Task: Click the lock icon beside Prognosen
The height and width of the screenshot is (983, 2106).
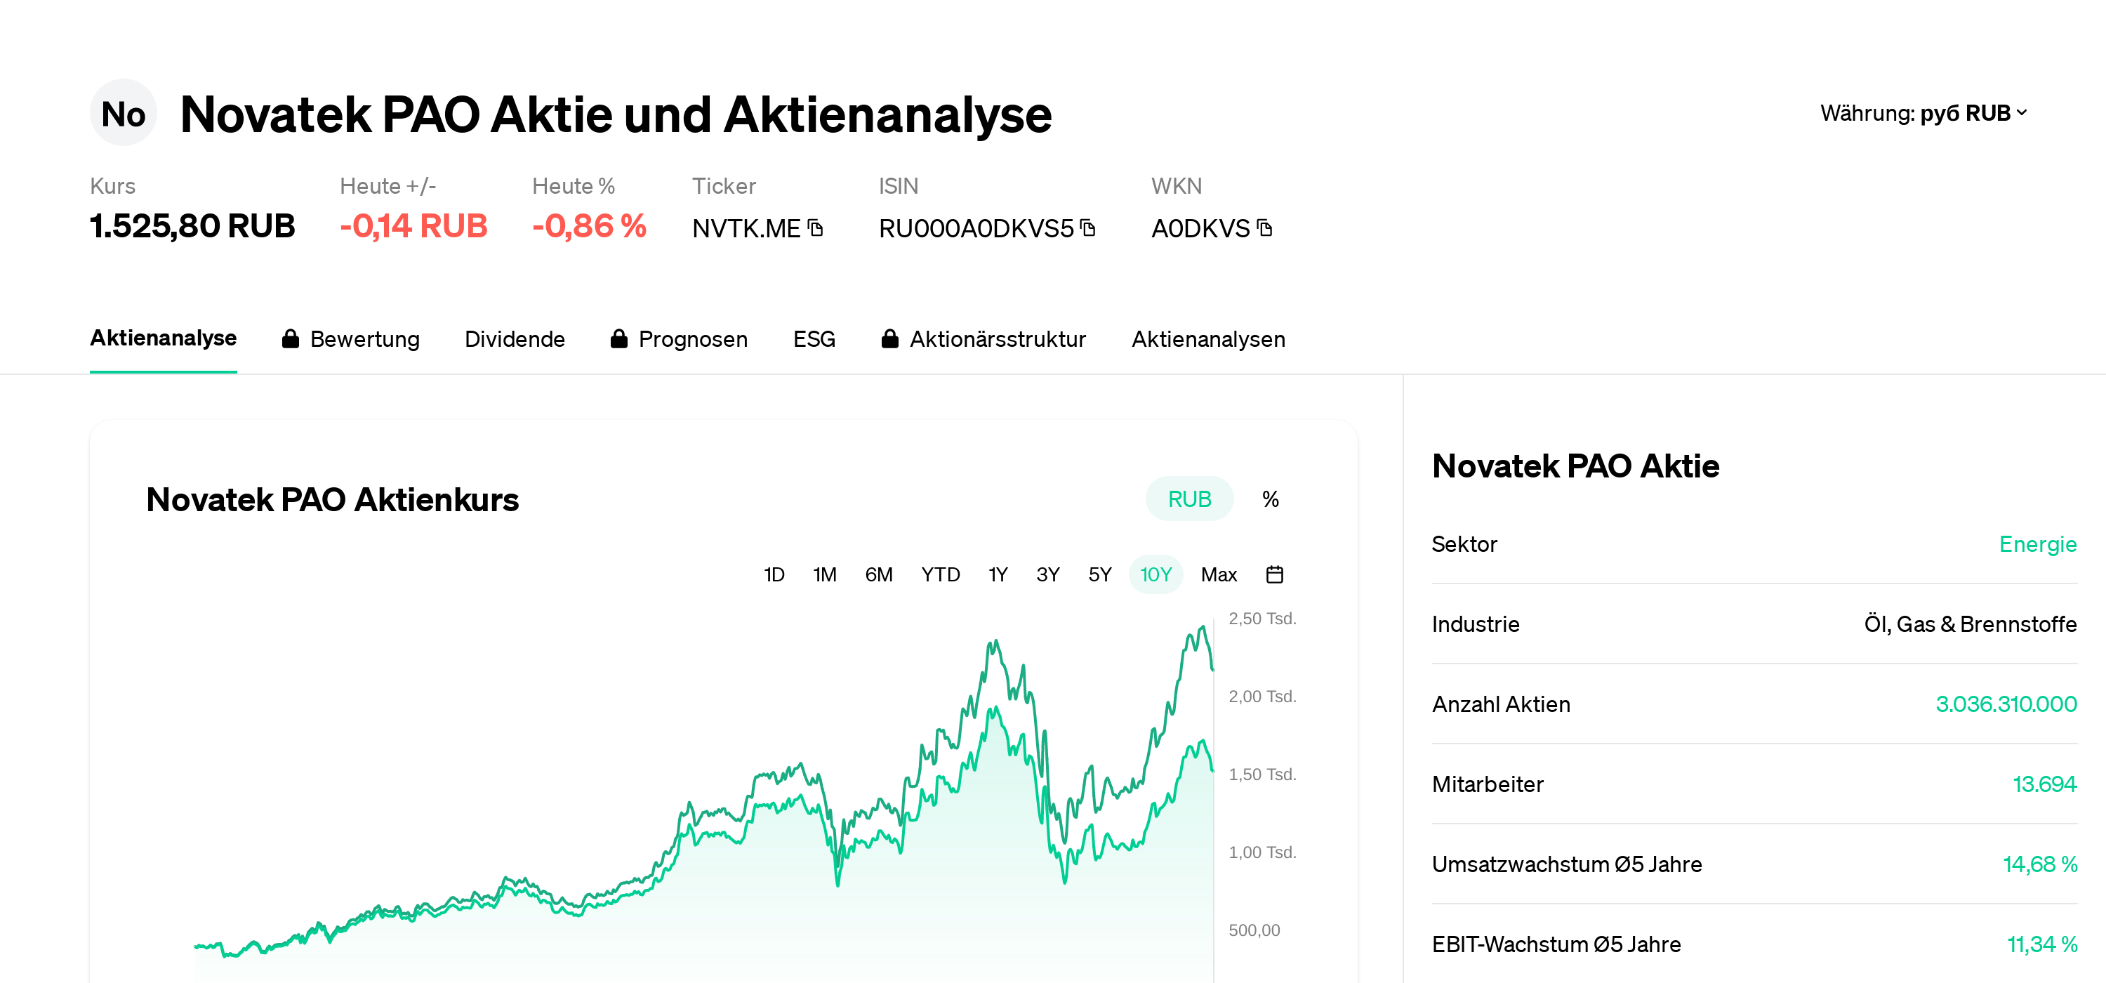Action: pos(620,338)
